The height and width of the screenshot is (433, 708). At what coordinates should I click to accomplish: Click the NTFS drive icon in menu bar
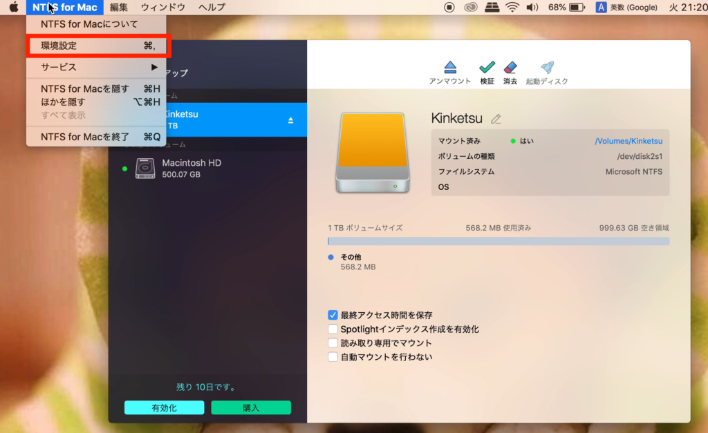492,7
